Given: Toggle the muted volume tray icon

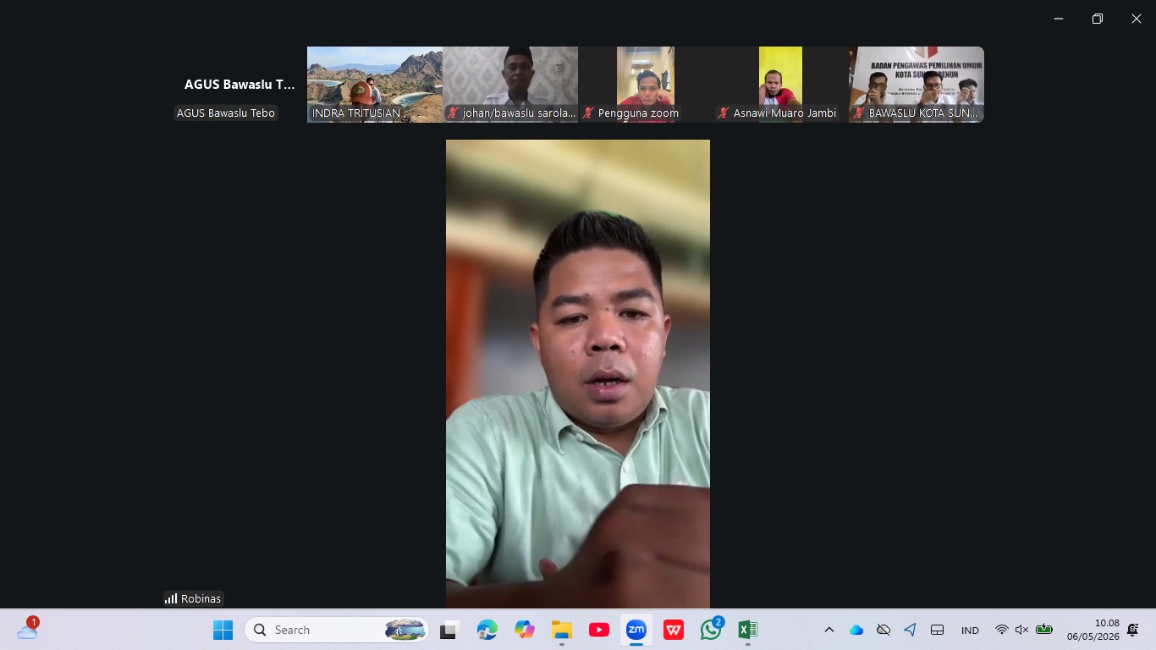Looking at the screenshot, I should 1021,630.
